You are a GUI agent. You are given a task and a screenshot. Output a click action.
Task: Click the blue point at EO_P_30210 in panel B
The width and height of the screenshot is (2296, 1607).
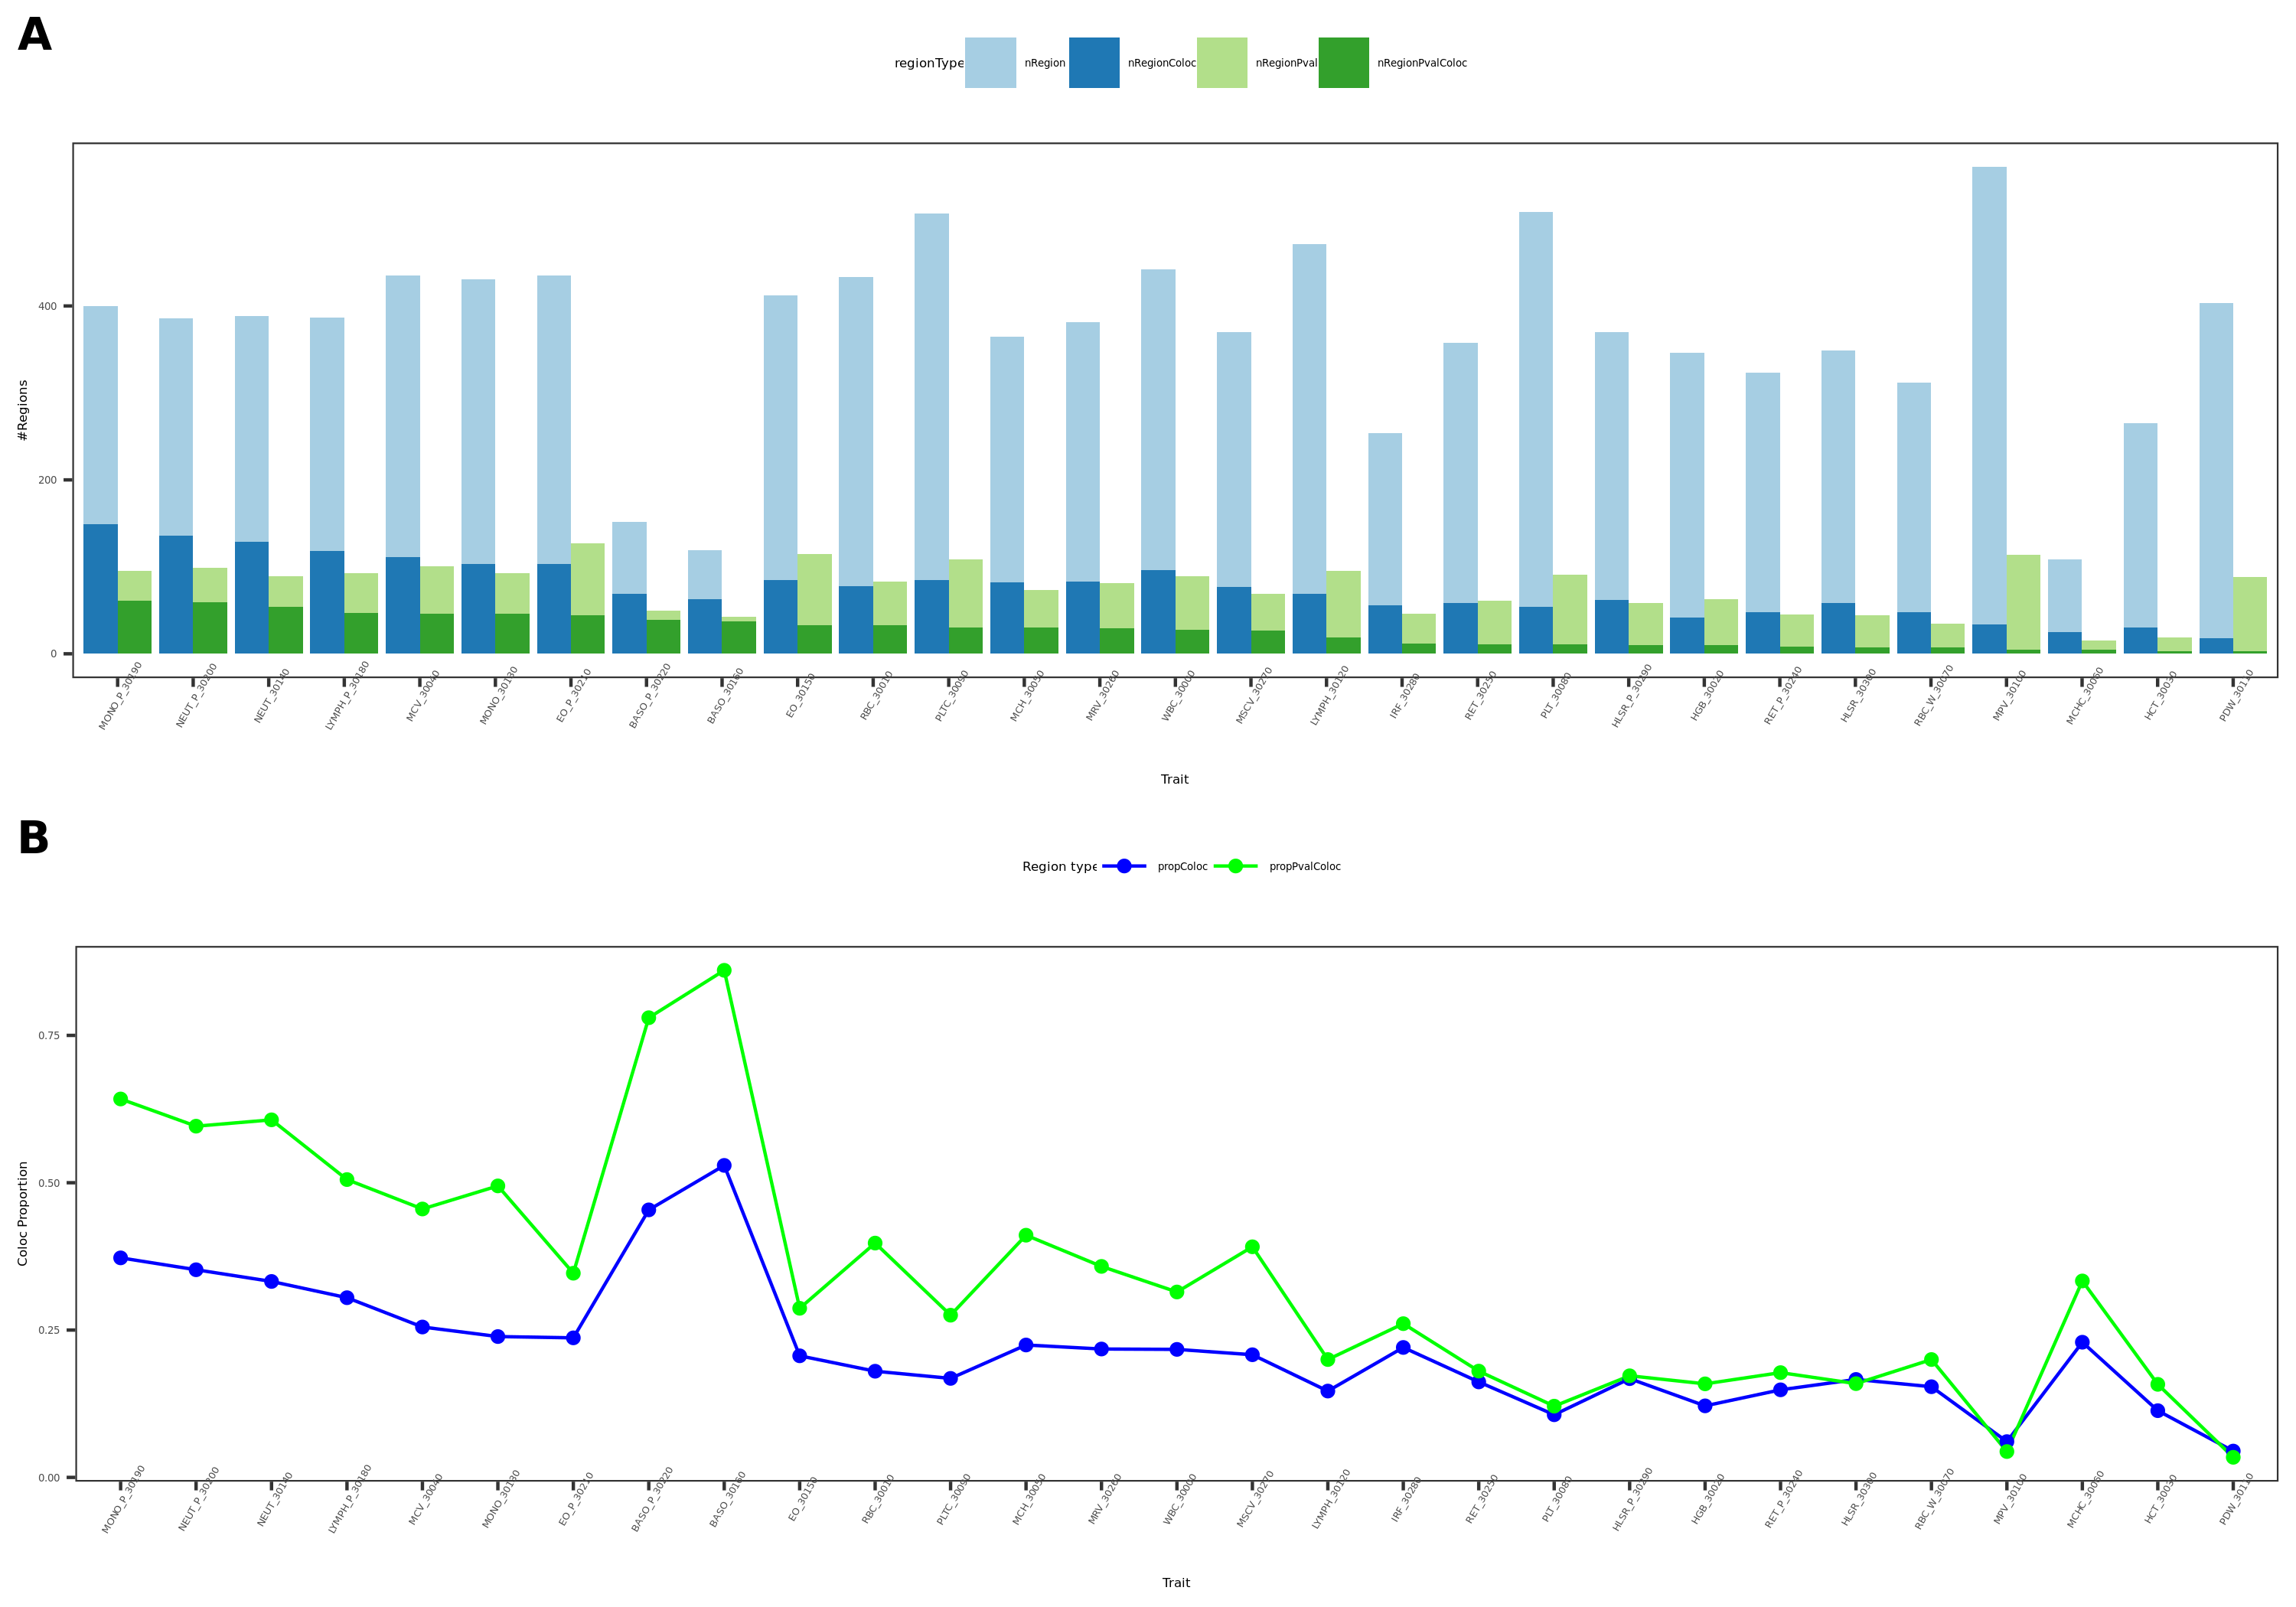coord(573,1338)
